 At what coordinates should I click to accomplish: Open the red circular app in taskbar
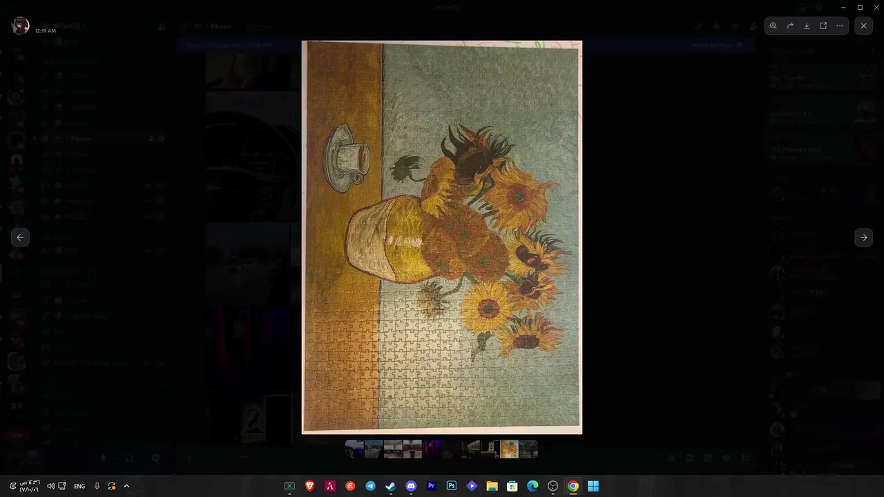(x=350, y=486)
